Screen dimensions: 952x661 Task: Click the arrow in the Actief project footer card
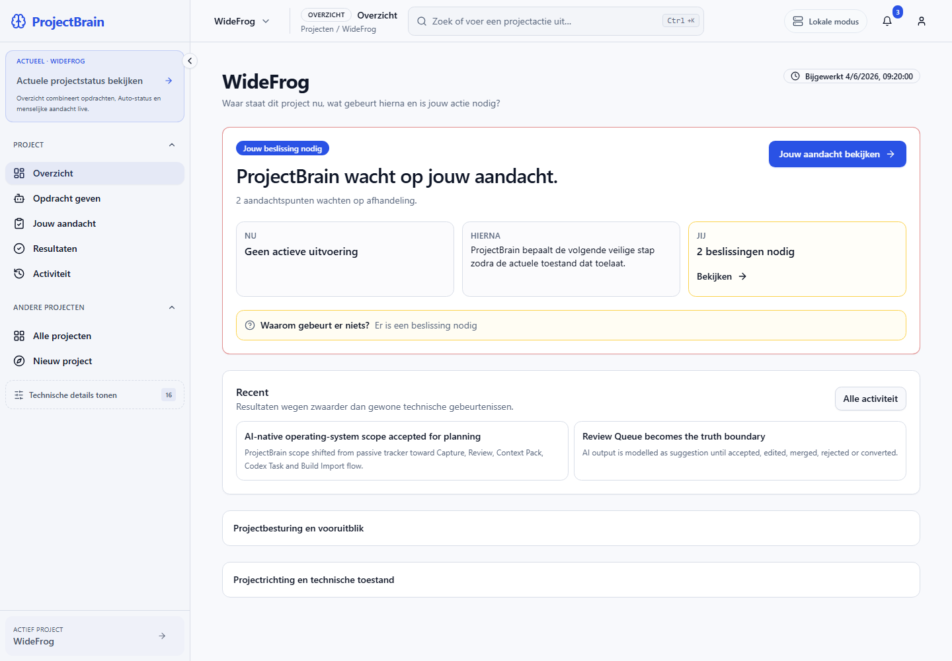[162, 636]
